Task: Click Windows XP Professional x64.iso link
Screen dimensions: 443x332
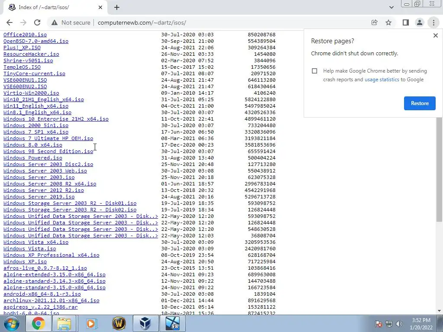Action: [51, 255]
